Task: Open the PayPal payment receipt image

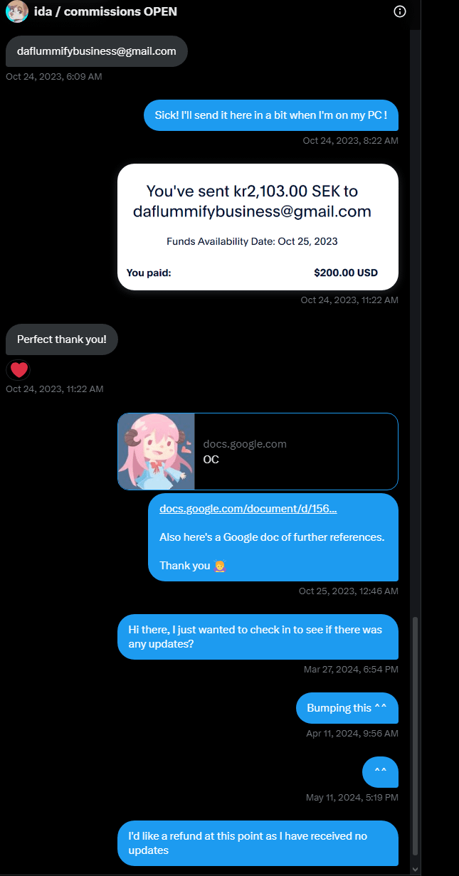Action: coord(258,227)
